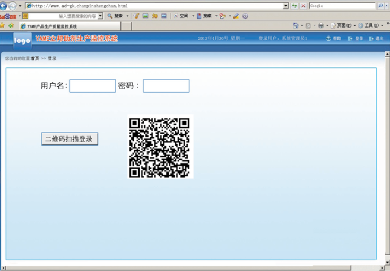This screenshot has width=390, height=271.
Task: Open the Home icon dropdown arrow
Action: [302, 25]
